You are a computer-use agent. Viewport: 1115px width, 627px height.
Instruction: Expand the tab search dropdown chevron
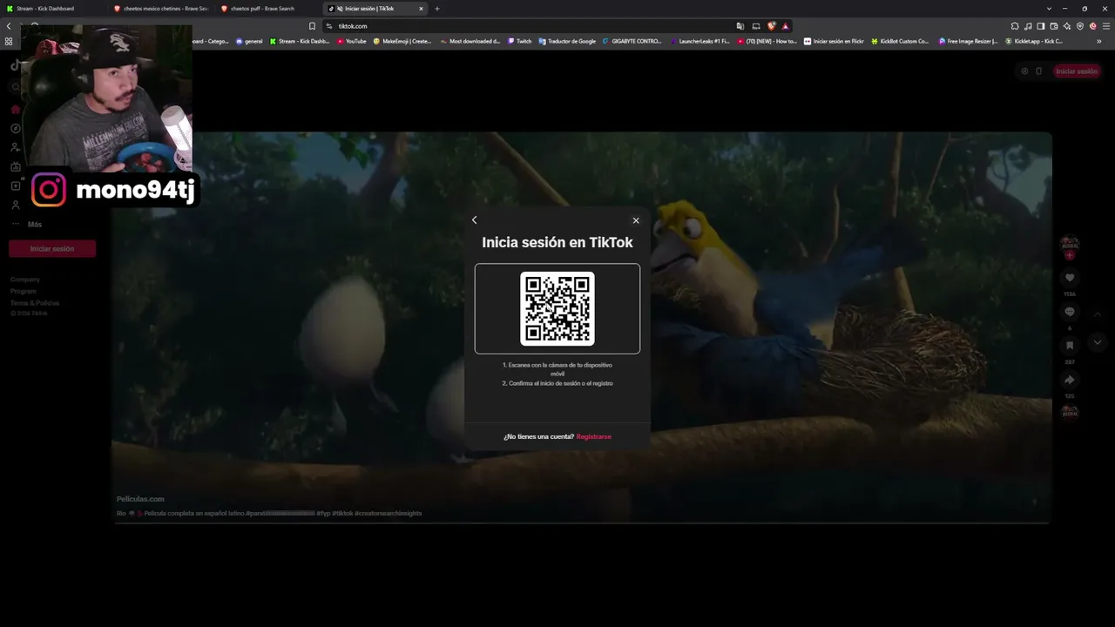1051,9
